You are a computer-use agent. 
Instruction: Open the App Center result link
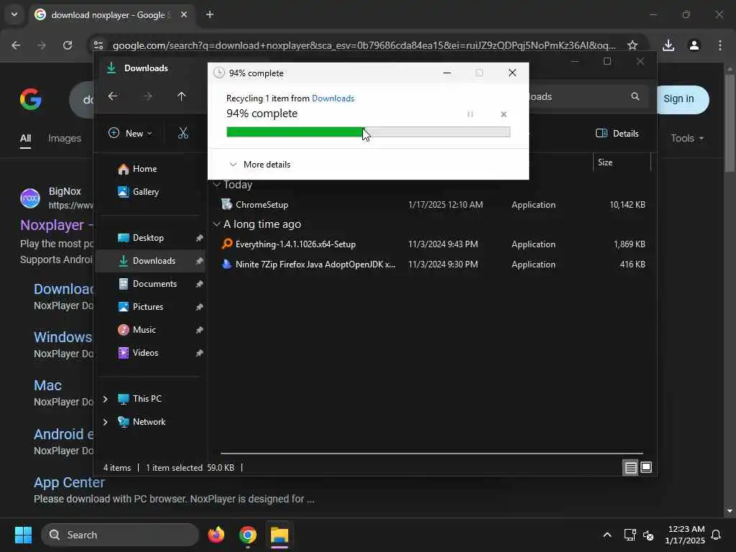[70, 482]
